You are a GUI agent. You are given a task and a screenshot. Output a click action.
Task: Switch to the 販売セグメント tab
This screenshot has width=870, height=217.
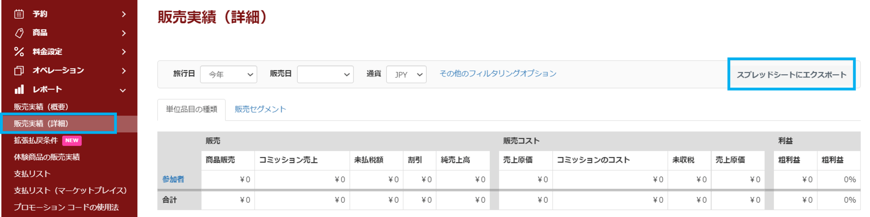point(260,109)
